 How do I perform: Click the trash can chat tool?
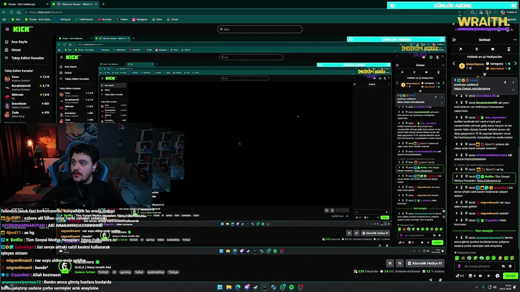click(x=477, y=49)
